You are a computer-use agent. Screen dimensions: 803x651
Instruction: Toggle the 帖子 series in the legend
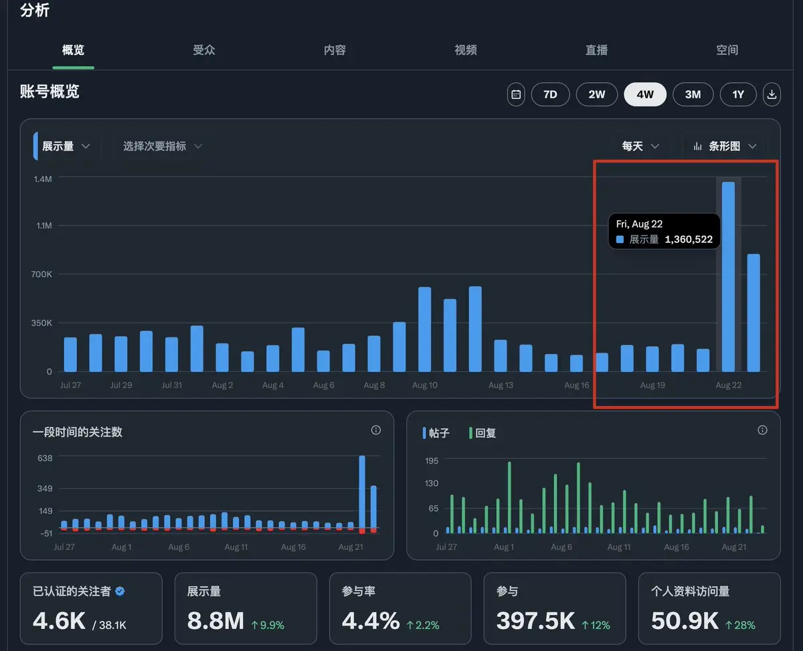(436, 433)
